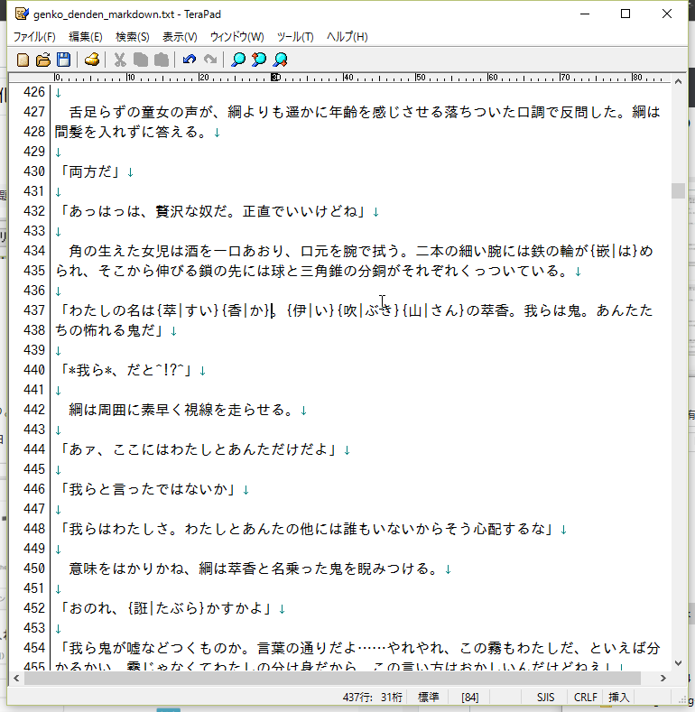Open the 編集(E) menu
The width and height of the screenshot is (695, 712).
click(86, 37)
